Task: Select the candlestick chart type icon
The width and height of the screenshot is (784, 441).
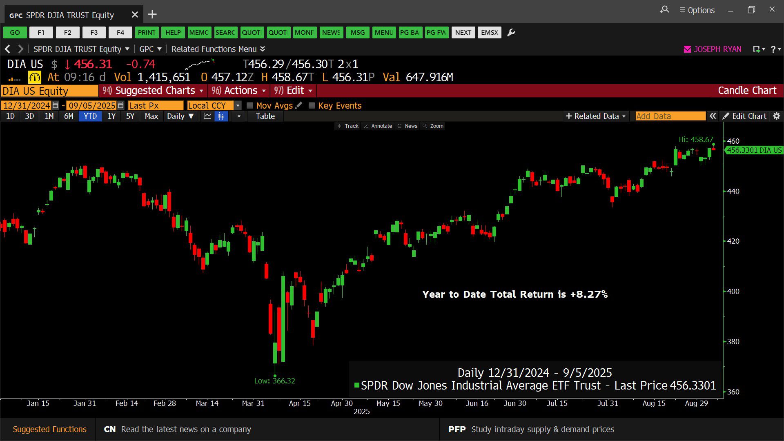Action: (x=221, y=116)
